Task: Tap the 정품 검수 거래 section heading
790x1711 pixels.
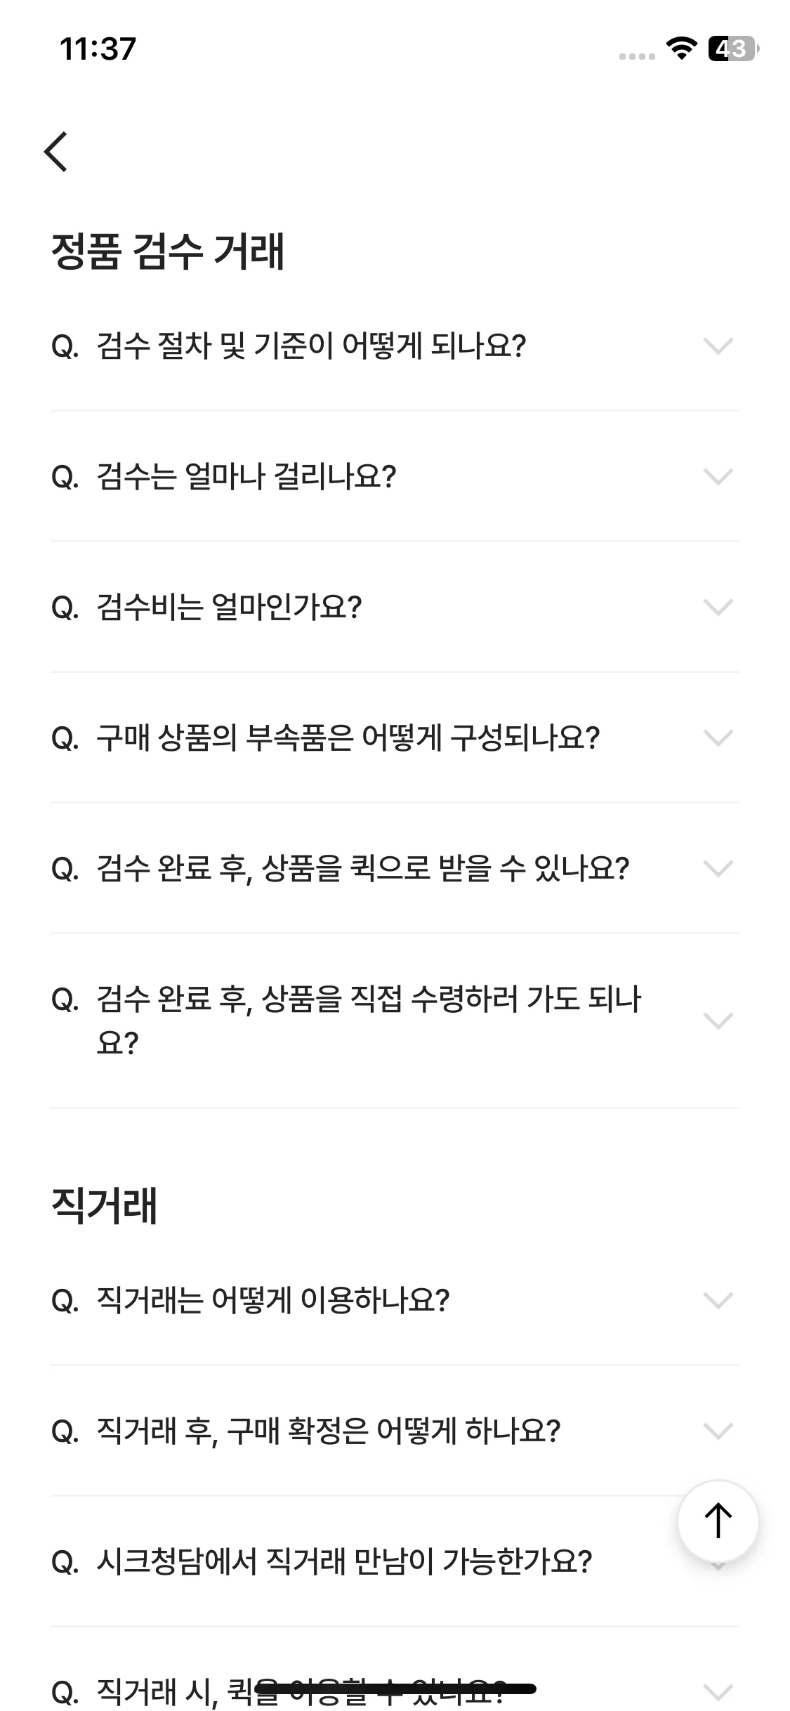Action: tap(168, 251)
